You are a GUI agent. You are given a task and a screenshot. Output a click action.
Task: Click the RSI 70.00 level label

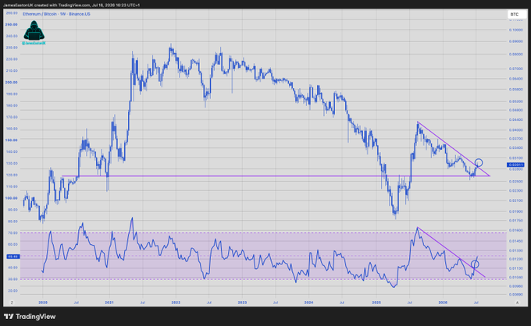(x=12, y=233)
